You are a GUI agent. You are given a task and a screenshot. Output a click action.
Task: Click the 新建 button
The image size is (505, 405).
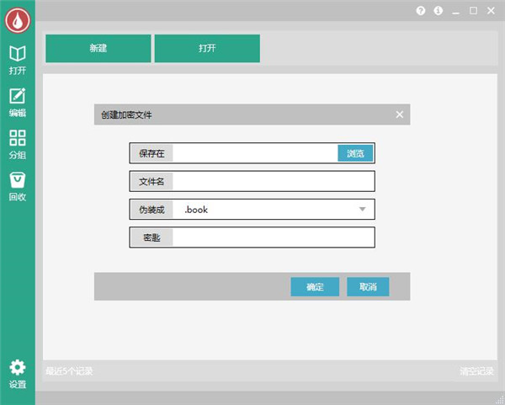coord(98,48)
